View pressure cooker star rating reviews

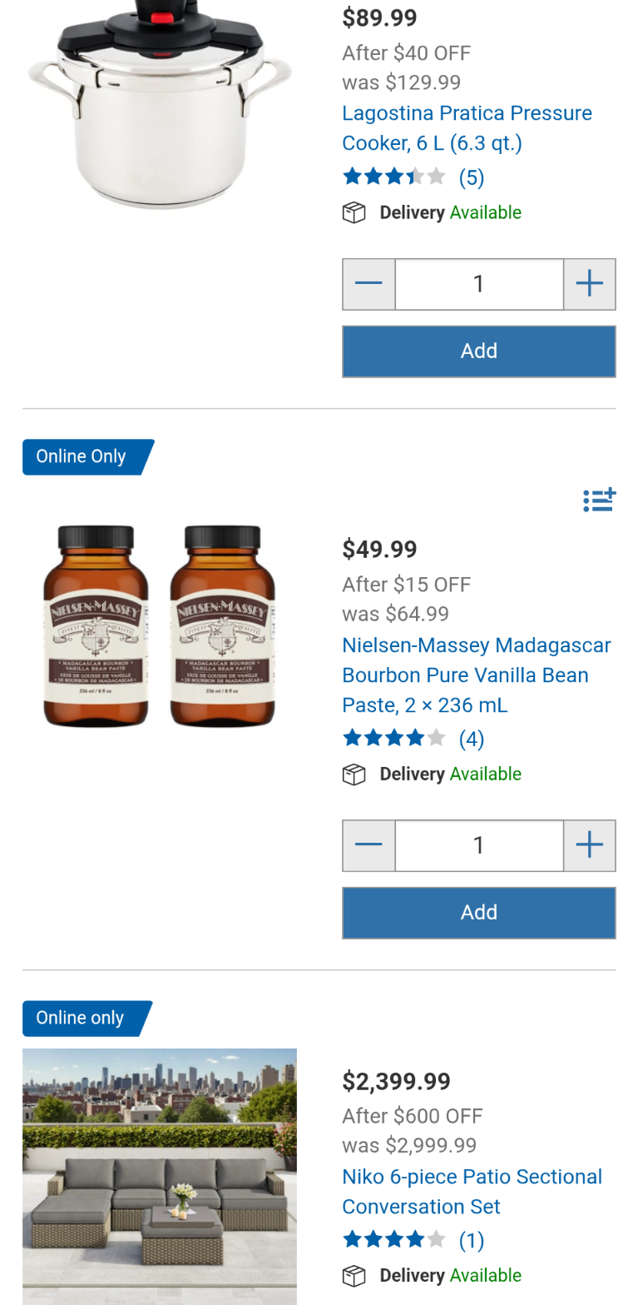click(x=413, y=177)
